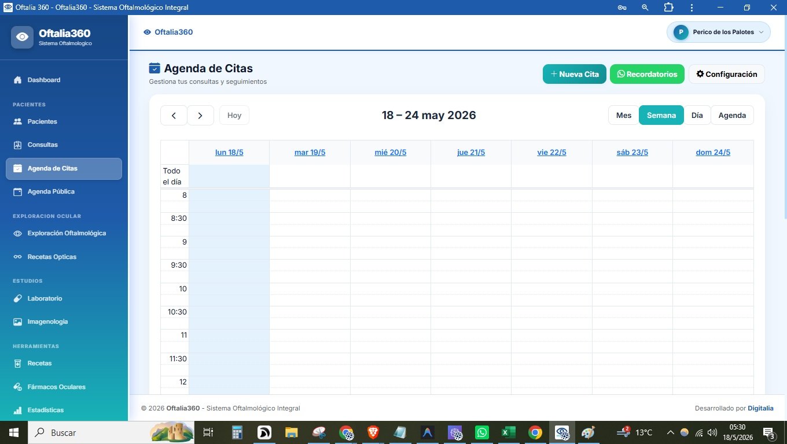Open Estadísticas using the bar chart icon
The image size is (787, 444).
pos(17,410)
